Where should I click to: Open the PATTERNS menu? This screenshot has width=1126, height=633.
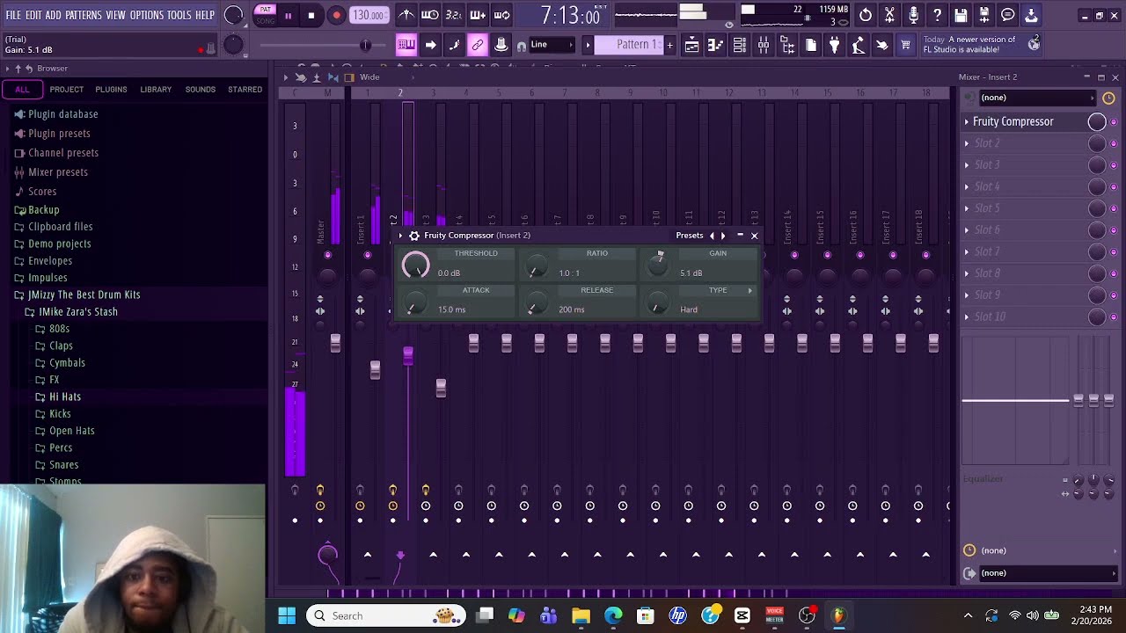[x=84, y=15]
